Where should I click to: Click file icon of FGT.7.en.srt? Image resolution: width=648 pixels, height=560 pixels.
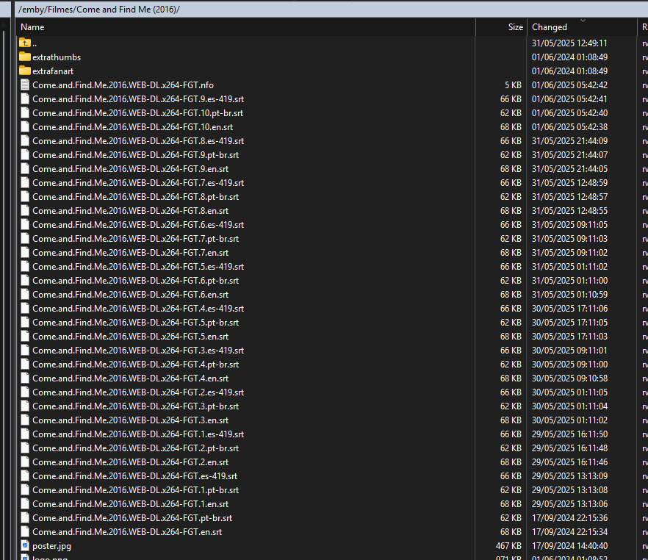[x=25, y=253]
